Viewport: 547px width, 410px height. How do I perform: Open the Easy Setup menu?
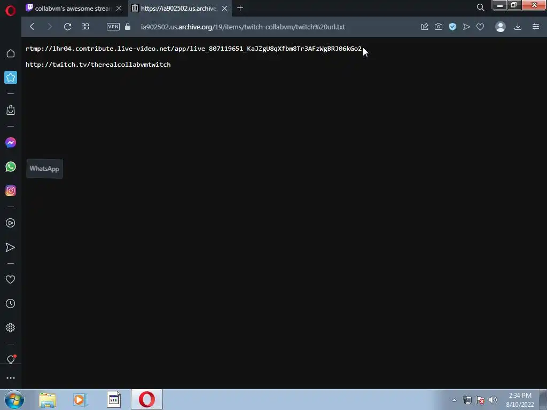[536, 27]
